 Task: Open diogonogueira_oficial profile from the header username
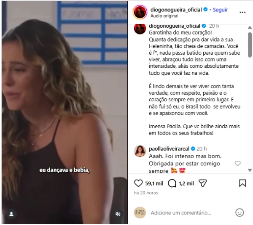coord(176,10)
